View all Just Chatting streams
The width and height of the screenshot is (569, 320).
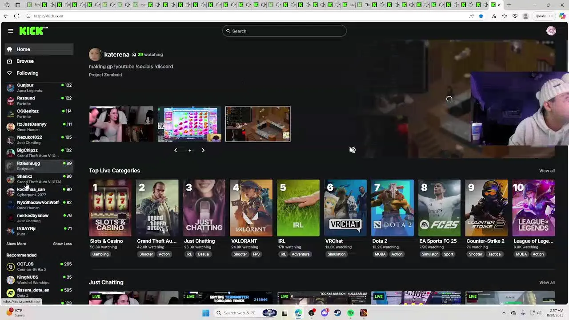click(547, 282)
